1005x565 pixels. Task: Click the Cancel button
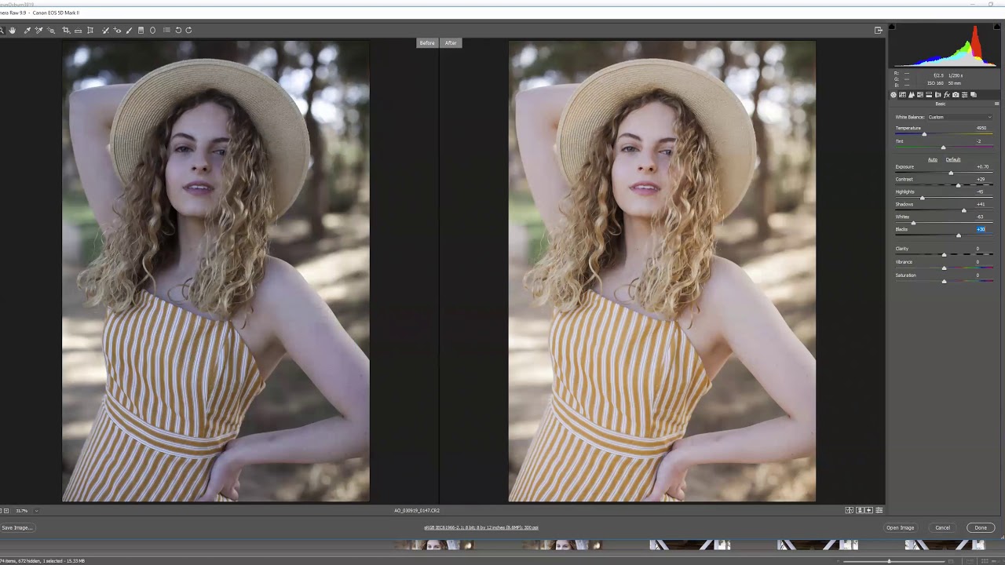(x=943, y=527)
